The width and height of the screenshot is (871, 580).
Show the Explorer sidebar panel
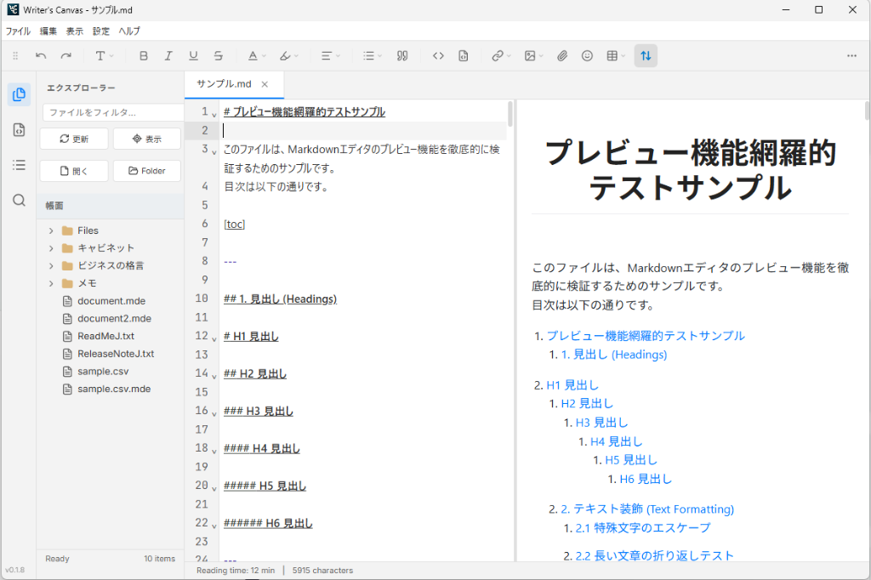click(19, 94)
